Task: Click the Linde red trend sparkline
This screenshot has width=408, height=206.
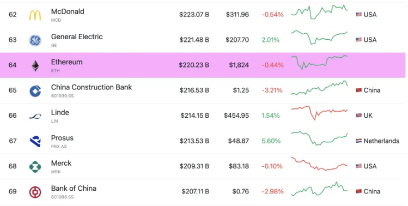Action: [319, 113]
